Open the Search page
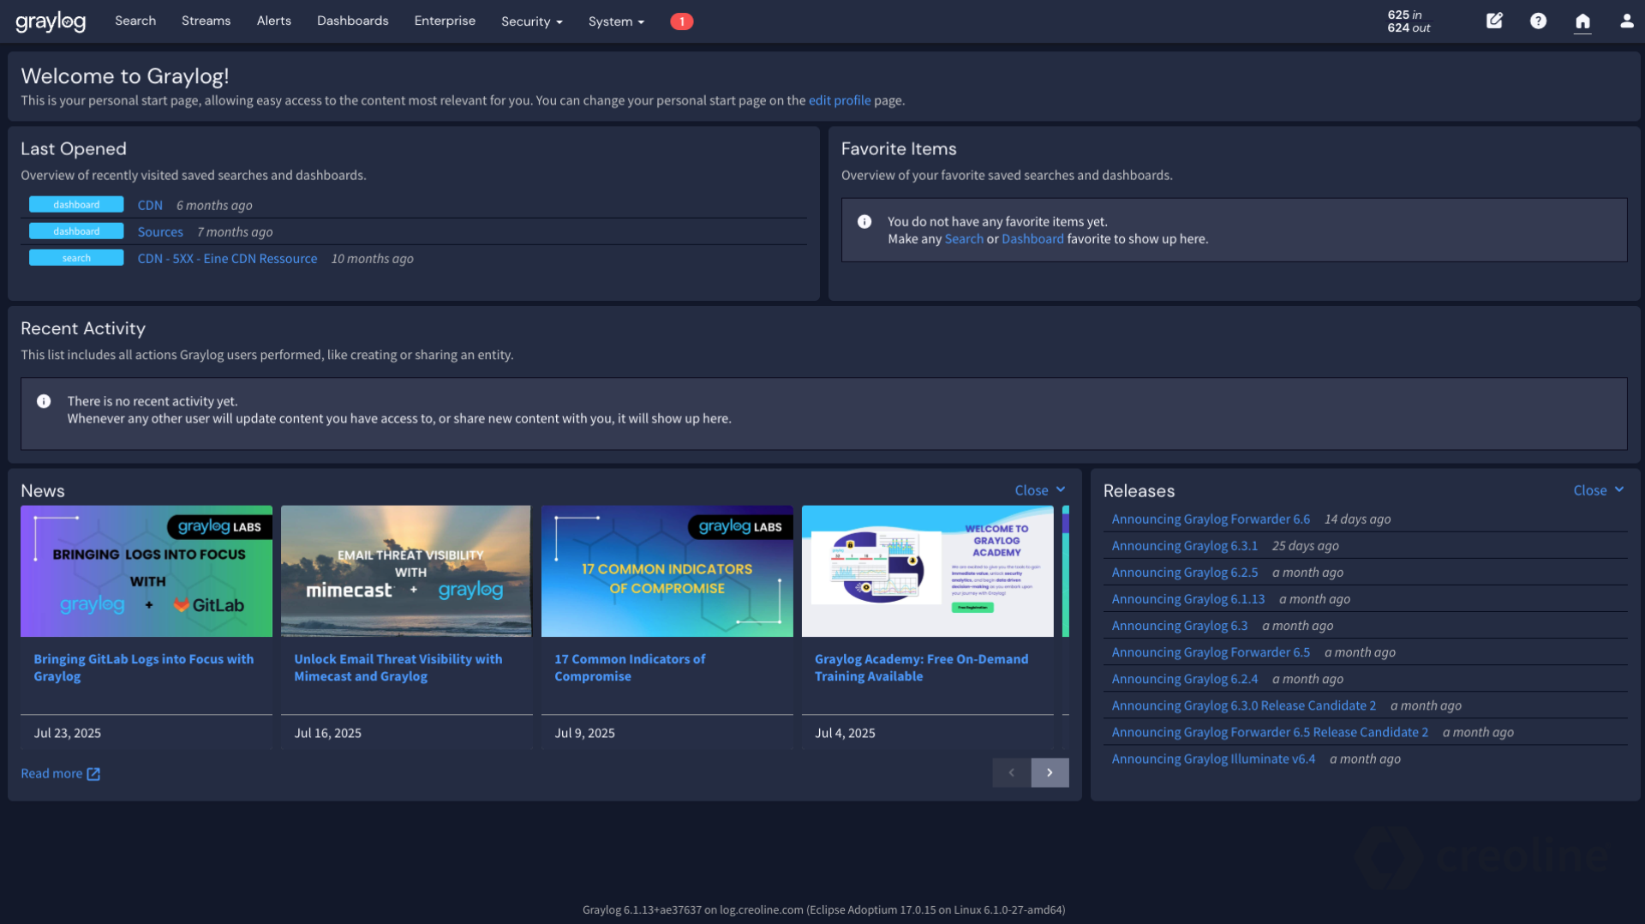 click(x=135, y=21)
